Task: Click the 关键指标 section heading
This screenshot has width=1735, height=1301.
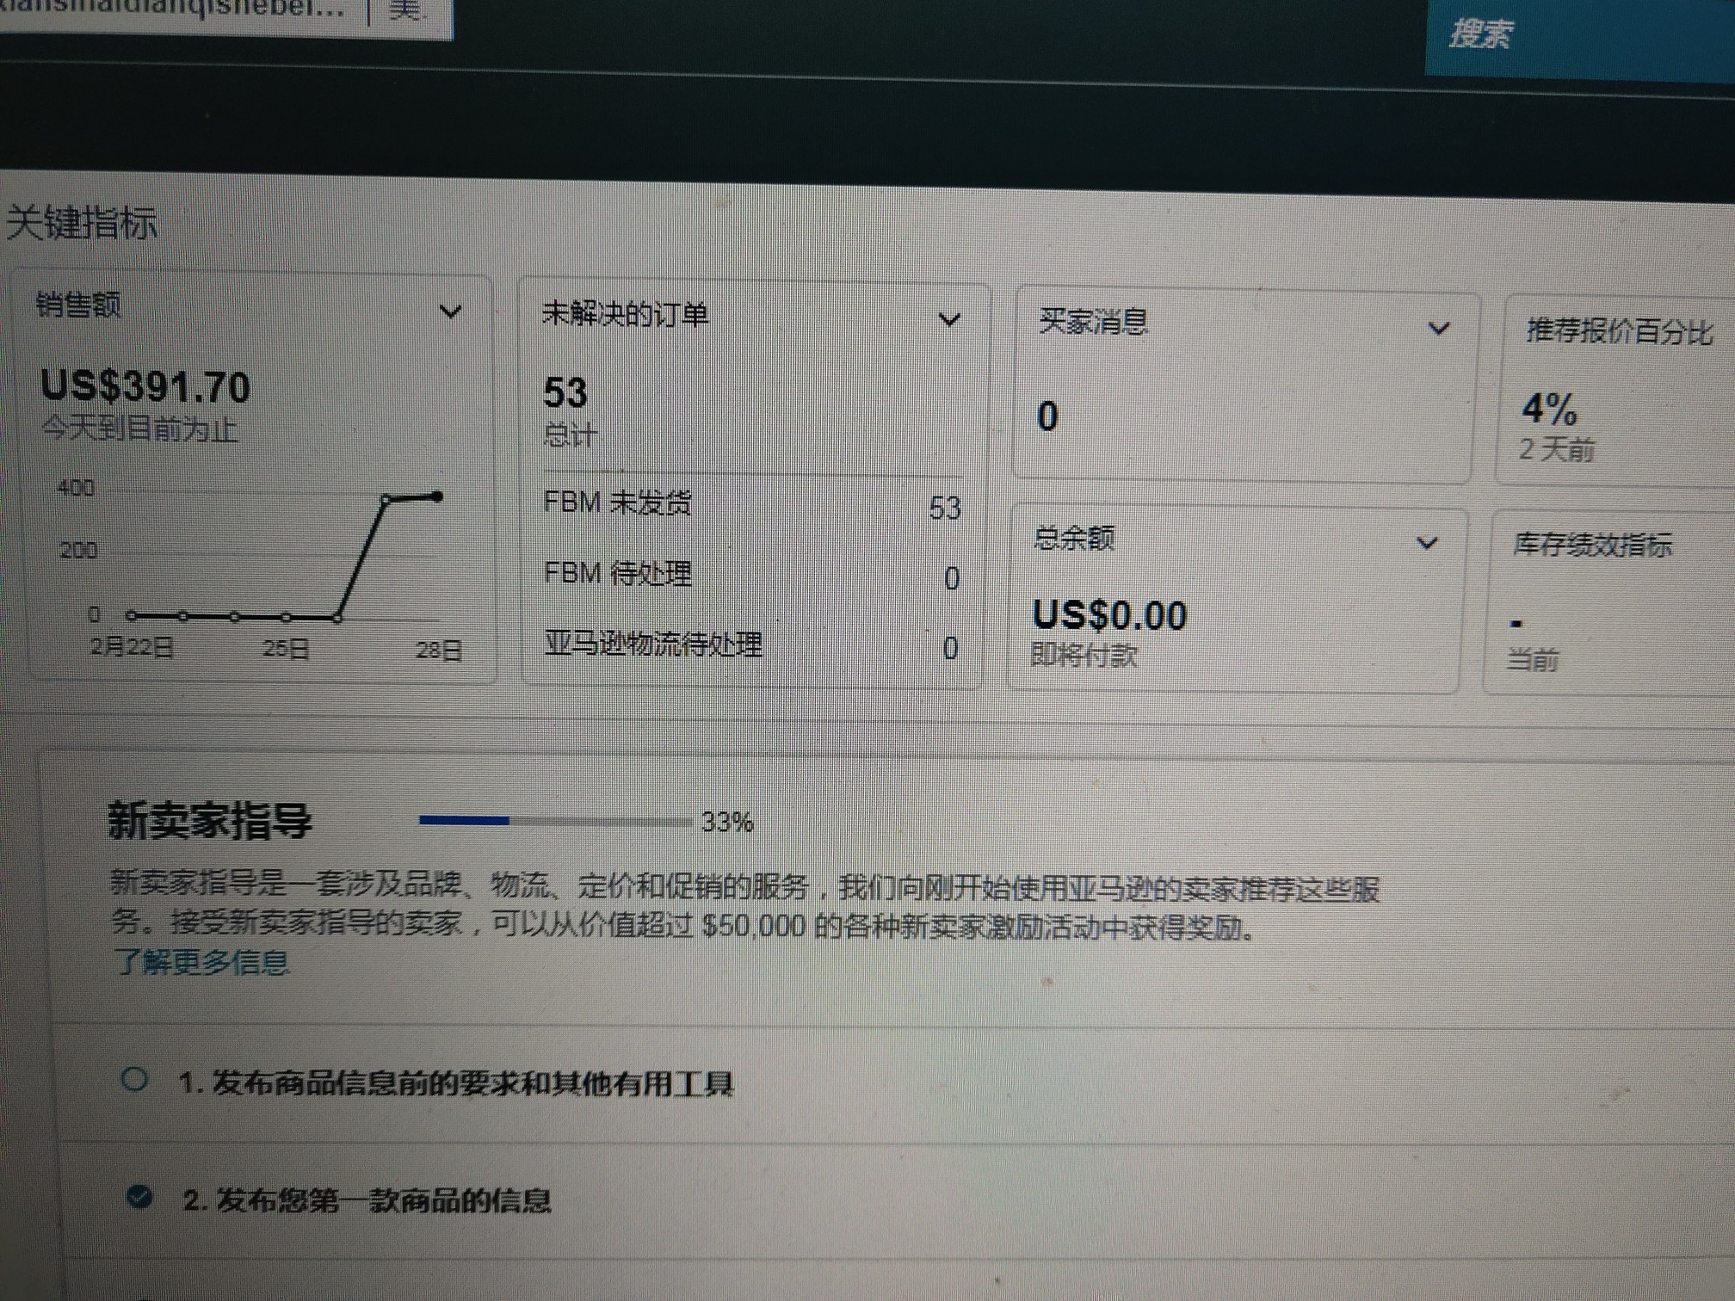Action: point(81,224)
